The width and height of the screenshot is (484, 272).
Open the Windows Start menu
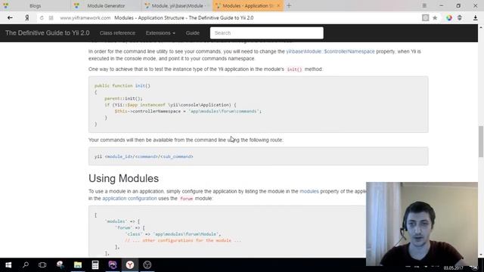[x=8, y=265]
